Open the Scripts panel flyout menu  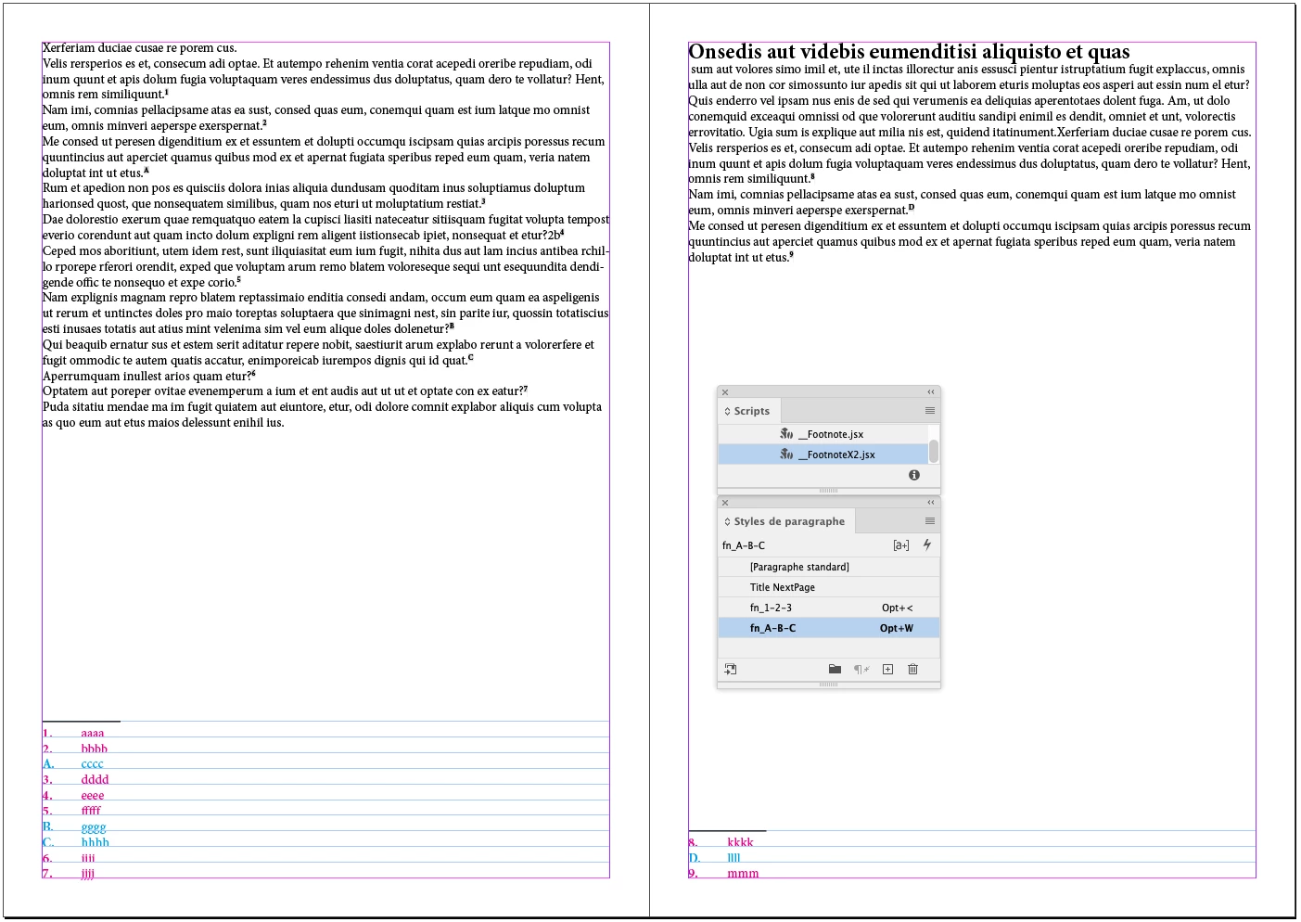click(x=930, y=411)
